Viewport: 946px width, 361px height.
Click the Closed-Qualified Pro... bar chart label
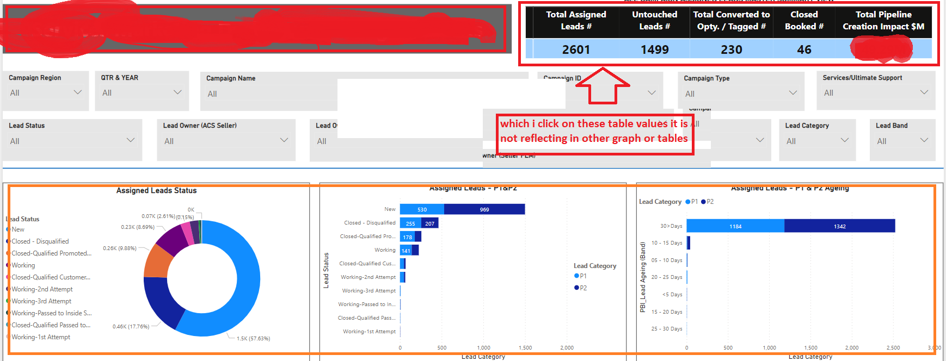(368, 236)
